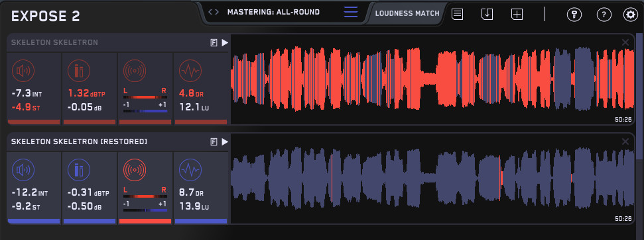Toggle the Loudness Match button

[407, 13]
